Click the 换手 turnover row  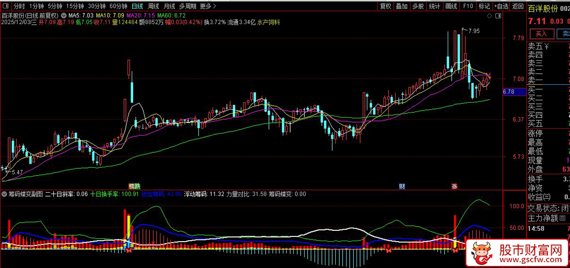tap(549, 179)
